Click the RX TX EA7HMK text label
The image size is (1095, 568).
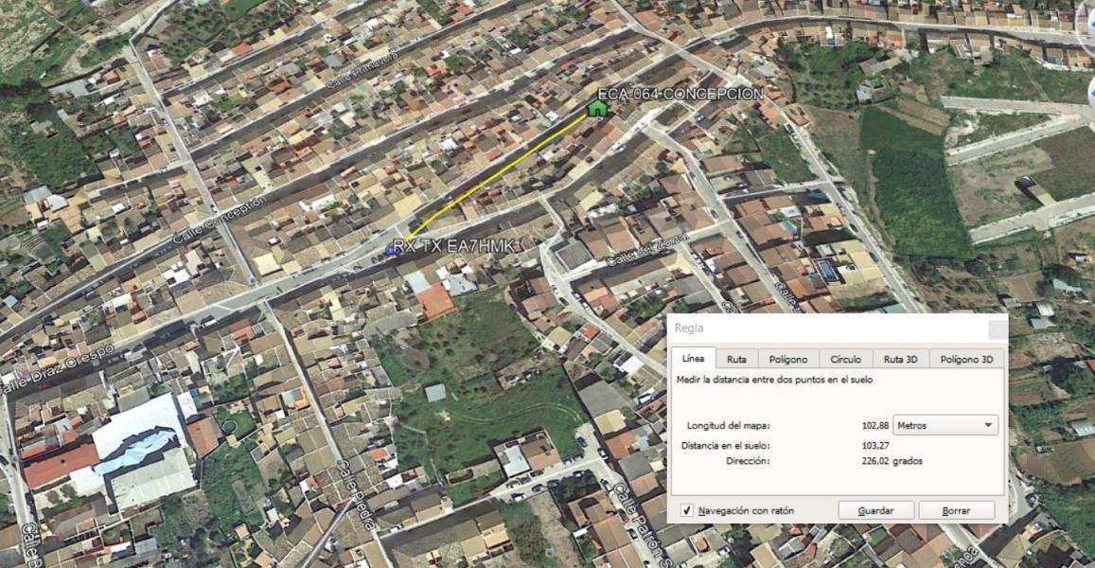click(x=457, y=246)
